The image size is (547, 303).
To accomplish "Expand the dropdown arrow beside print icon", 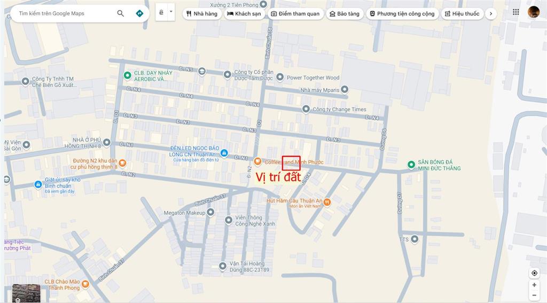I will tap(171, 12).
